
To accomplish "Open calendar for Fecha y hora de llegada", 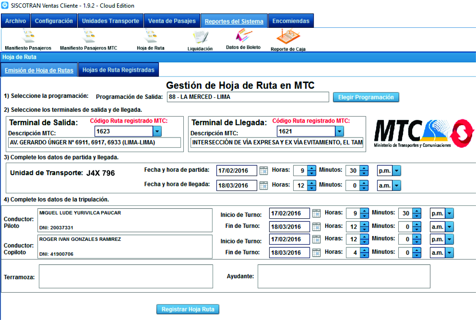I will click(264, 185).
